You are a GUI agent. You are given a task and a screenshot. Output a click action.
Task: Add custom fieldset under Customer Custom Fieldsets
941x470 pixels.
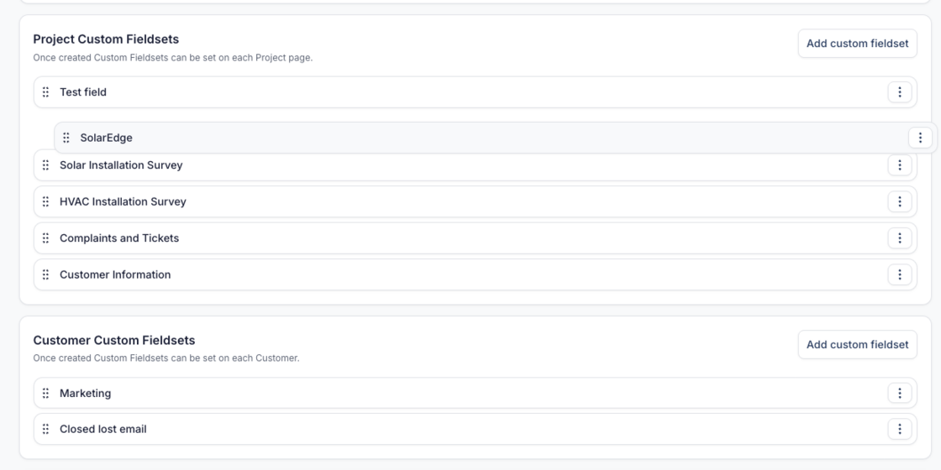857,344
